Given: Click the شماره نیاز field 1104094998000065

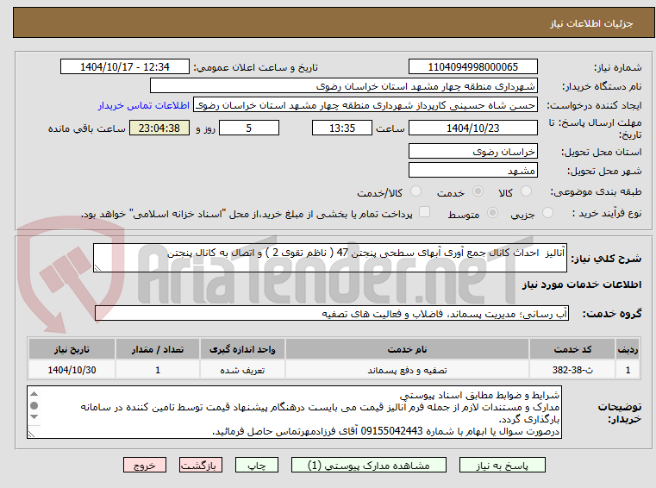Looking at the screenshot, I should coord(472,67).
